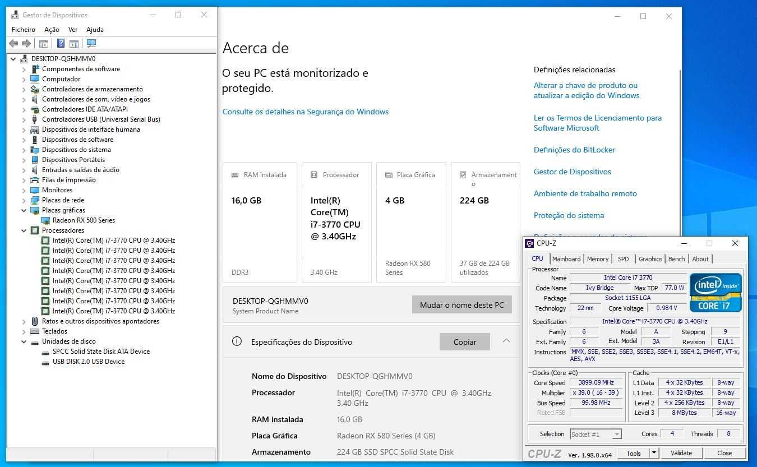The image size is (757, 467).
Task: Switch to the Memory tab in CPU-Z
Action: click(598, 259)
